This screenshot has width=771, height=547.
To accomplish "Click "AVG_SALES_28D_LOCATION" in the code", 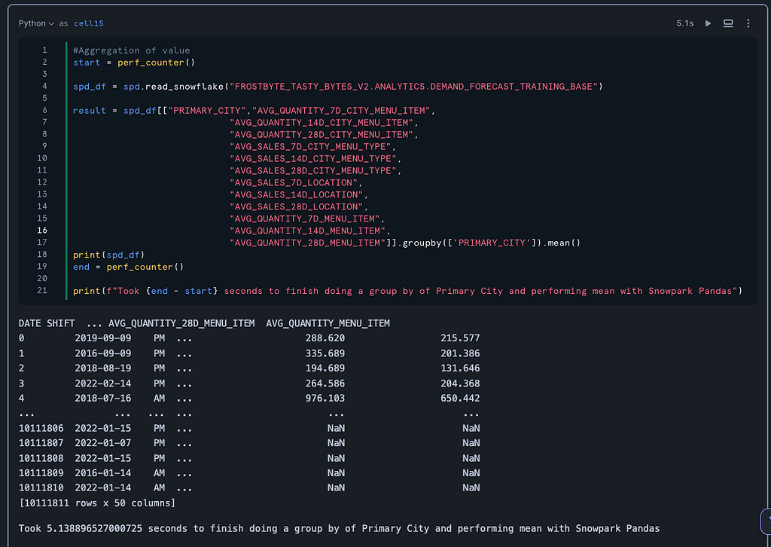I will [296, 206].
